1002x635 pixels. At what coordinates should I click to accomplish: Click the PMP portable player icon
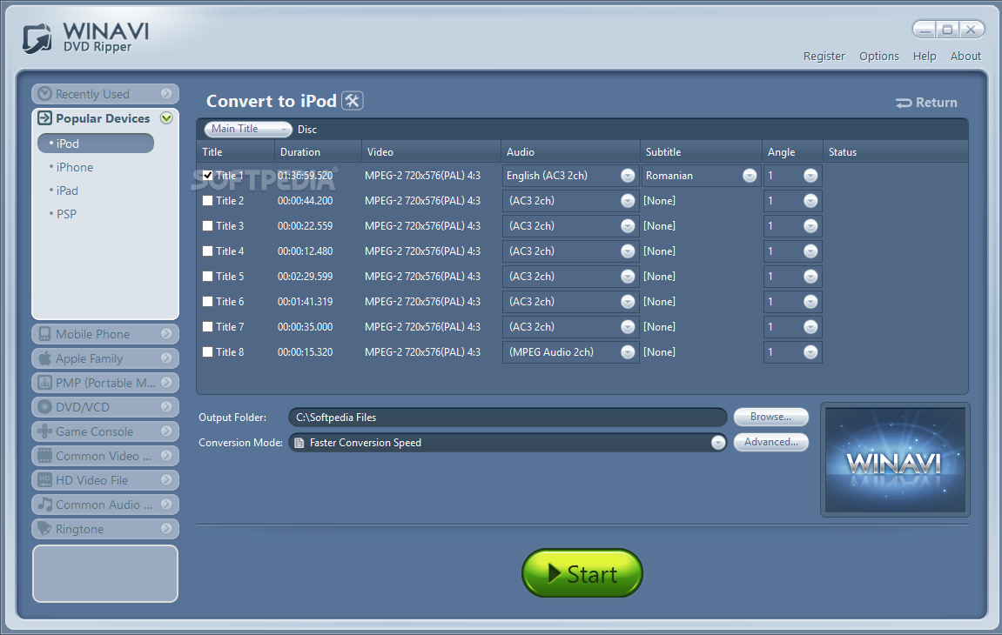coord(44,383)
